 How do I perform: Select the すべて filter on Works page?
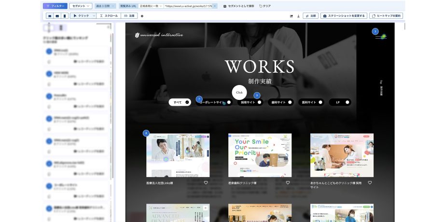[179, 102]
